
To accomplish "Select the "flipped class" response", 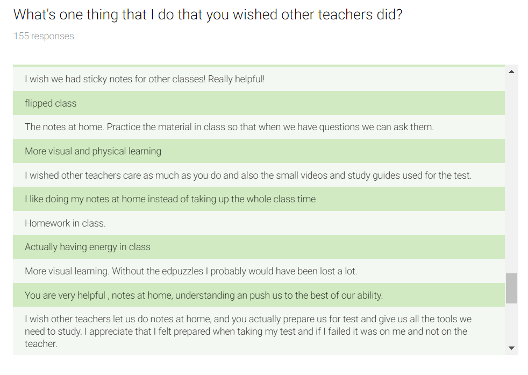I will (51, 103).
